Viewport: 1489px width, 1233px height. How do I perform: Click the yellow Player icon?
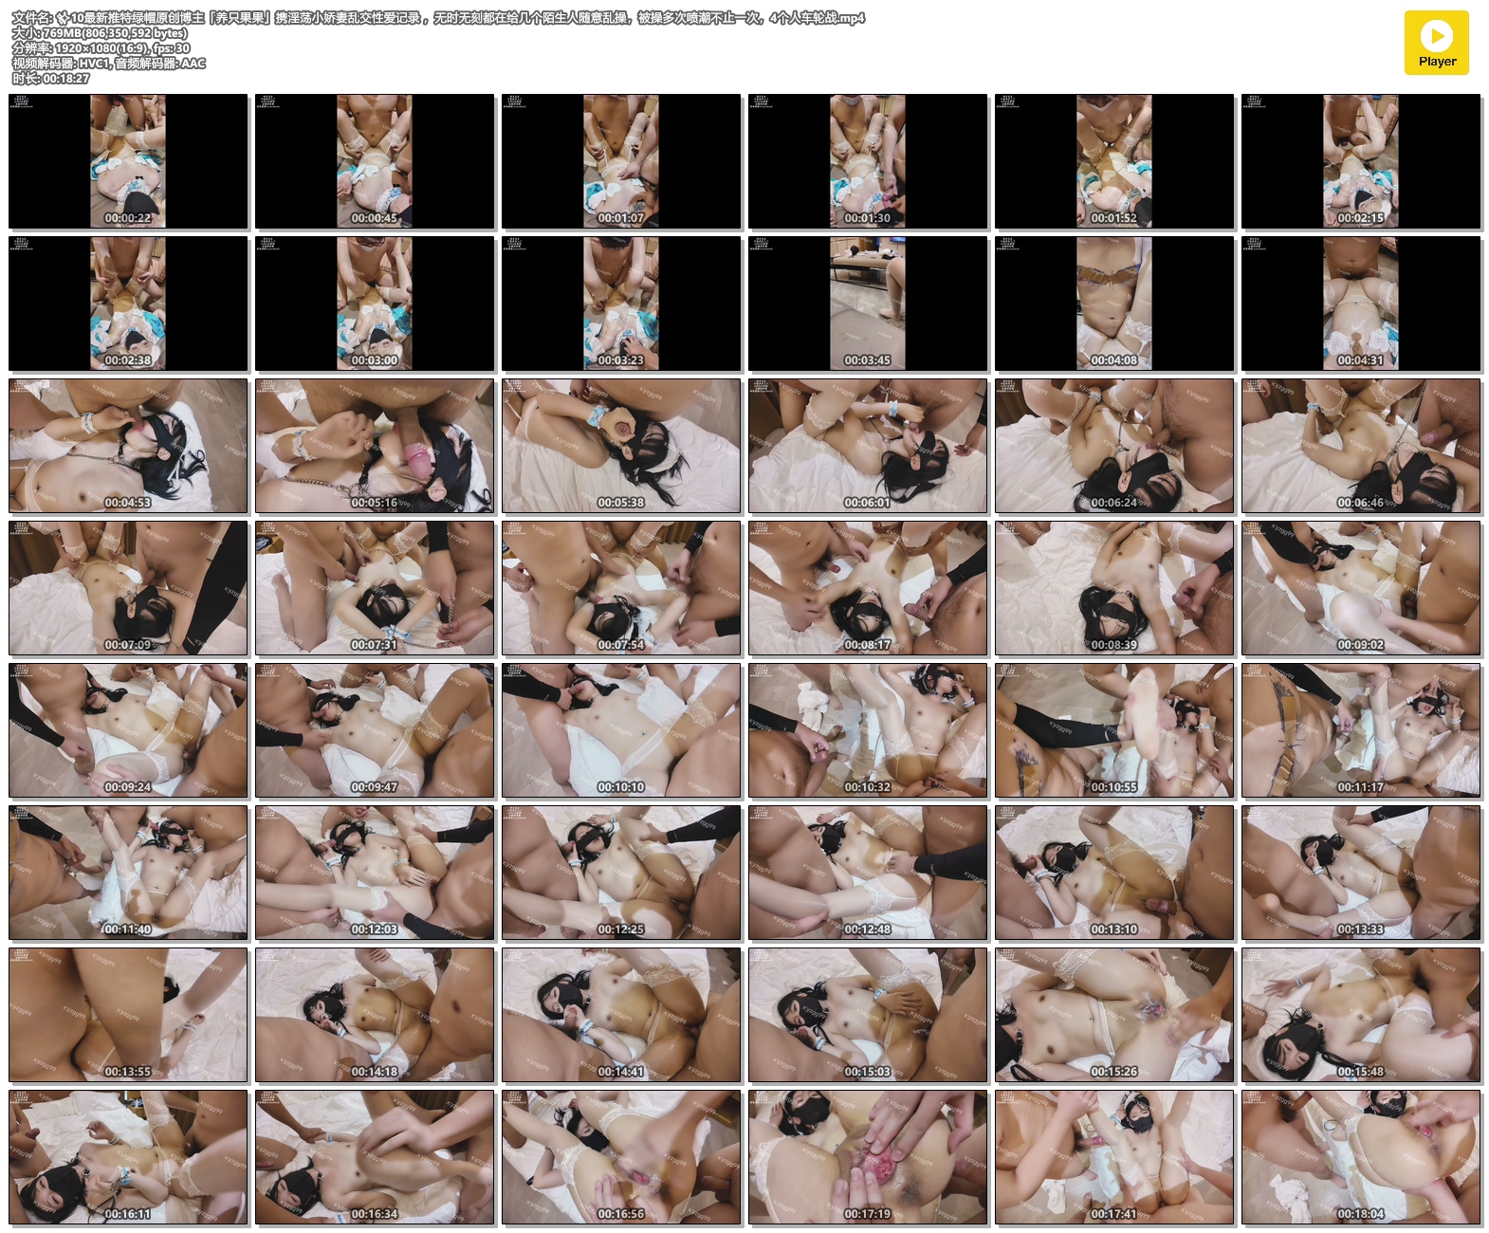click(1436, 43)
